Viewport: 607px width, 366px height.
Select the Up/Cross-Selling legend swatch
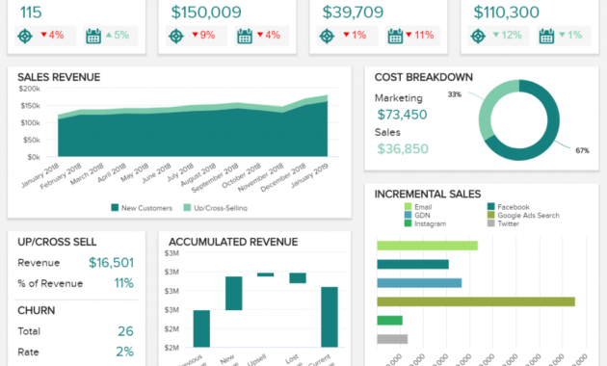(x=187, y=208)
